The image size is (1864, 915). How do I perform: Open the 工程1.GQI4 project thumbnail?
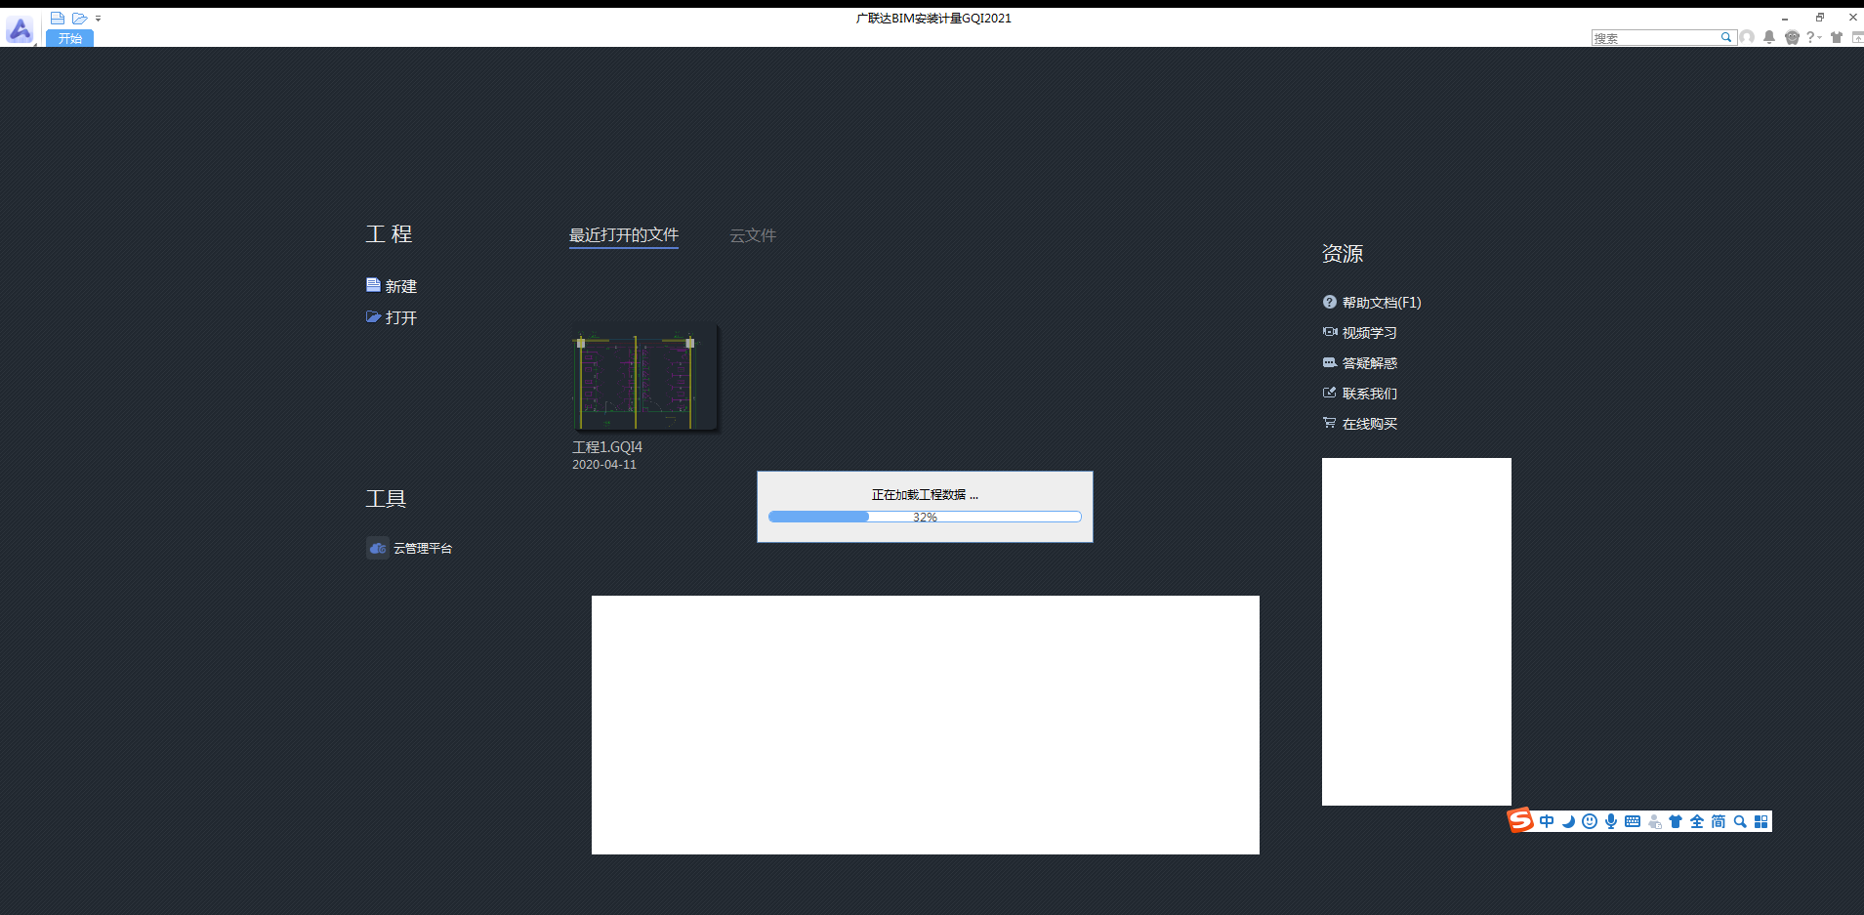tap(644, 378)
